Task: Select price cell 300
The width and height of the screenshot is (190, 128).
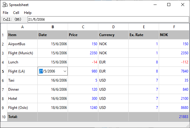Action: tap(83, 99)
